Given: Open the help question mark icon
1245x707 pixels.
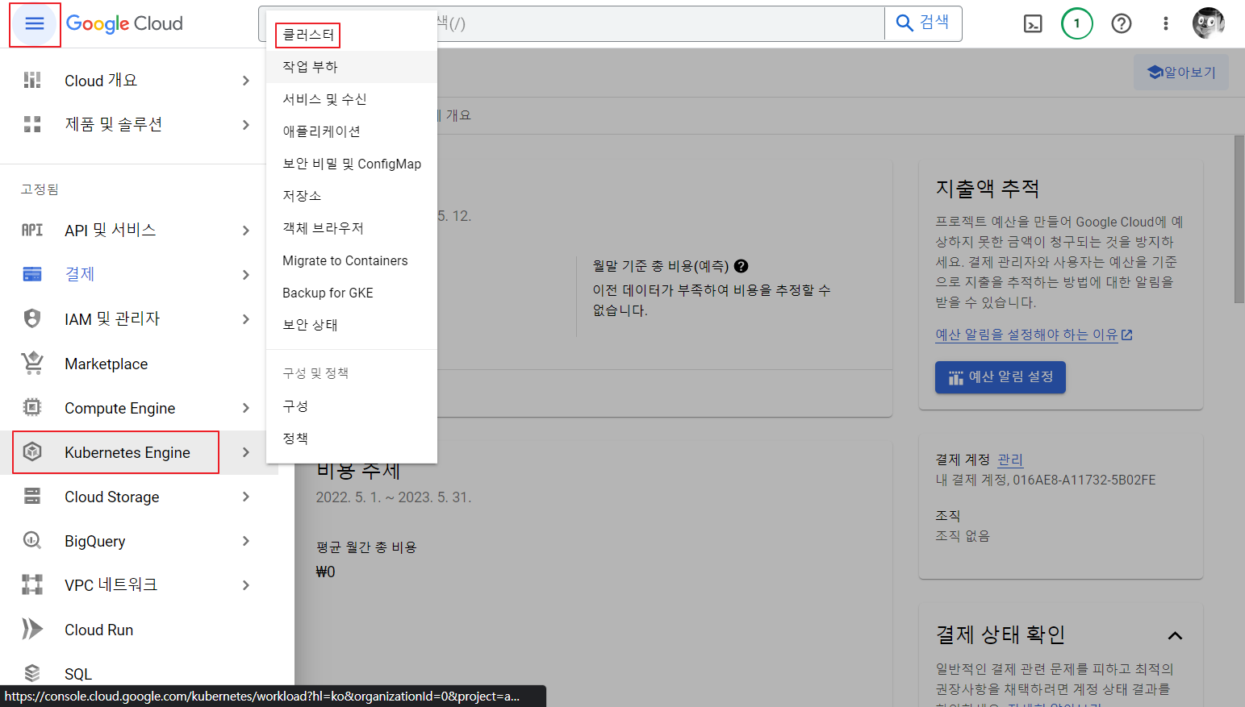Looking at the screenshot, I should pos(1122,23).
